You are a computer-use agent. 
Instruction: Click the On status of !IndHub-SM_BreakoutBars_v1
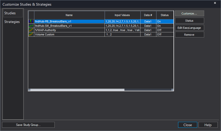165,26
